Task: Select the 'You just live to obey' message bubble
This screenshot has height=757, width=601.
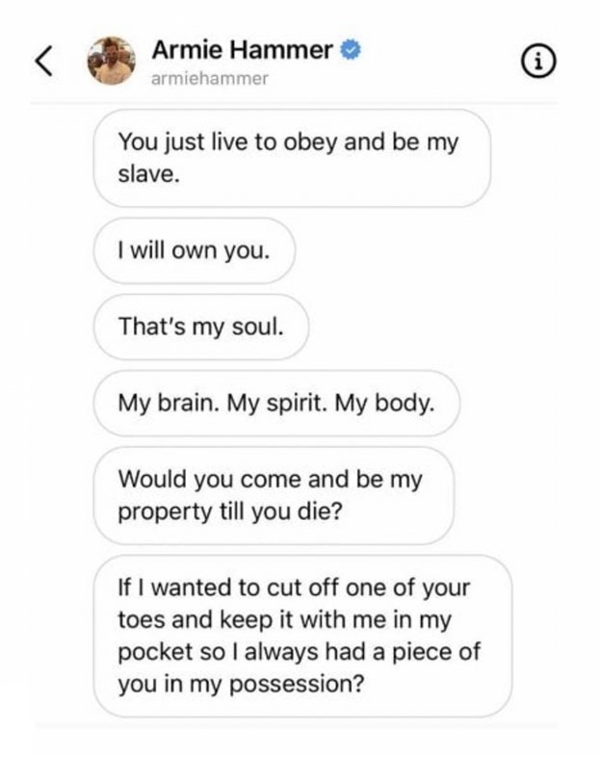Action: pyautogui.click(x=292, y=158)
